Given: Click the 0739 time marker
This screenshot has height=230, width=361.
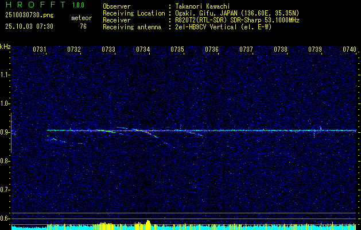Looking at the screenshot, I should (x=315, y=49).
